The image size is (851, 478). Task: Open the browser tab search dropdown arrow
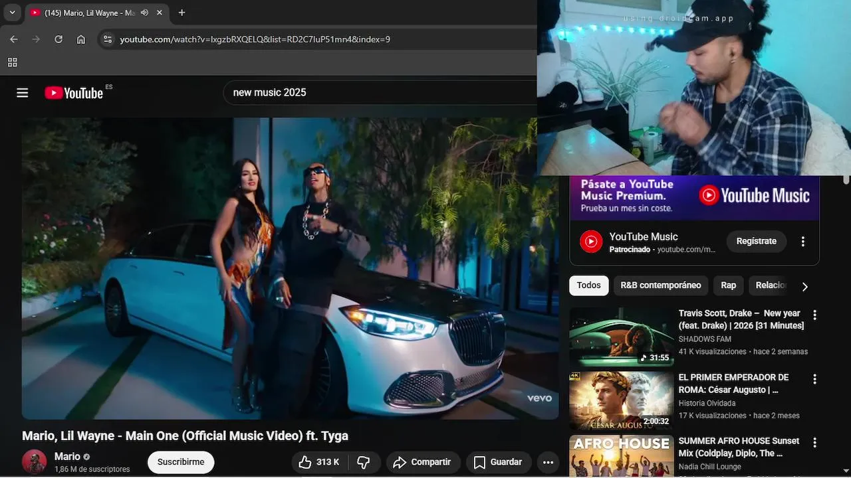click(12, 13)
